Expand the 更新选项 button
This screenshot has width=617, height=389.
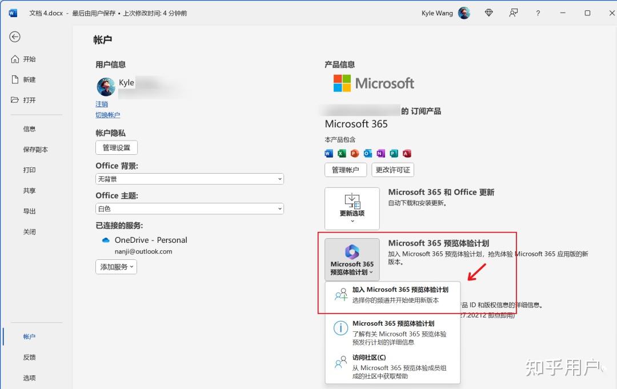(x=352, y=208)
